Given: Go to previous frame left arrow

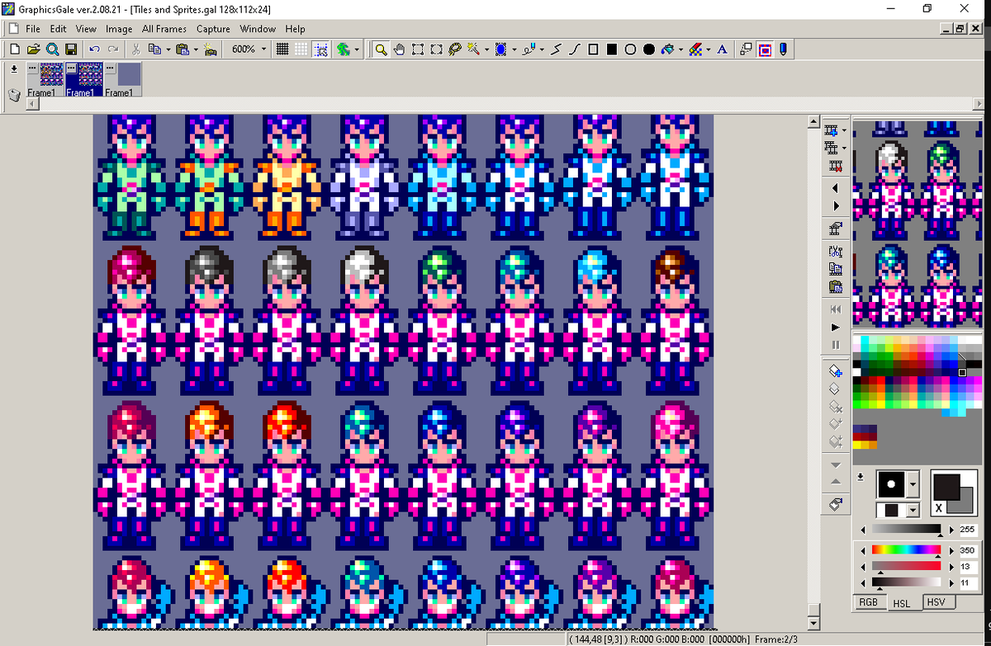Looking at the screenshot, I should tap(835, 188).
